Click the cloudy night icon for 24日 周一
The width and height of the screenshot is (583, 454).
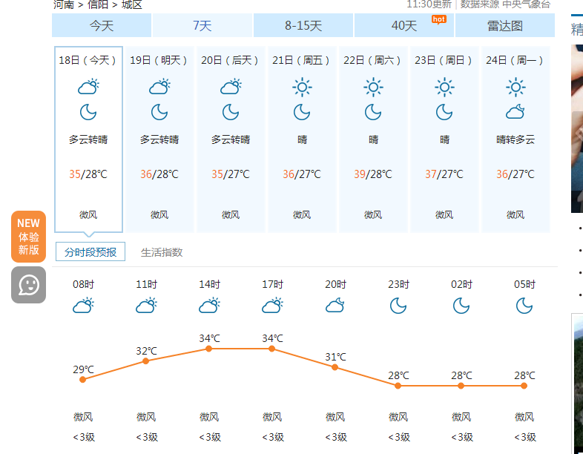516,111
